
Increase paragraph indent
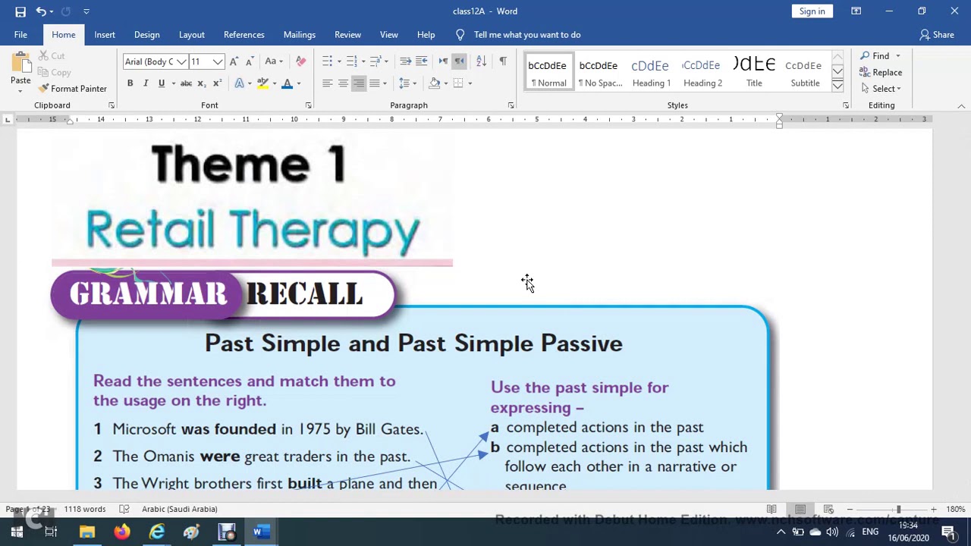click(x=422, y=61)
